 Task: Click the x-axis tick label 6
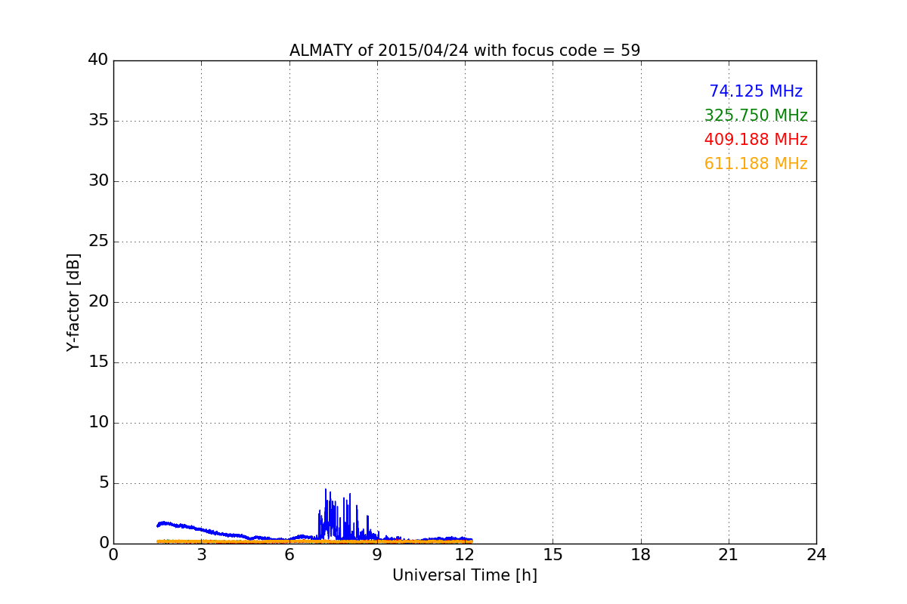(289, 555)
